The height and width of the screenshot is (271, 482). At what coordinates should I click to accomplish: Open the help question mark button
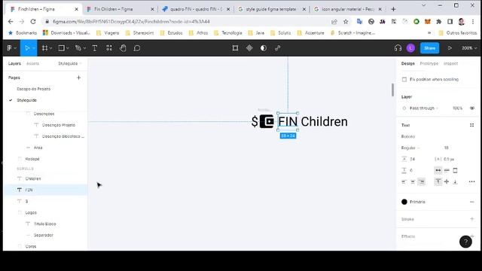(x=465, y=242)
